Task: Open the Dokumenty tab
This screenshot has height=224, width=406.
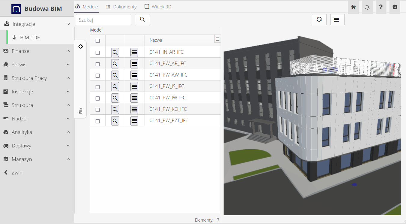Action: [121, 6]
